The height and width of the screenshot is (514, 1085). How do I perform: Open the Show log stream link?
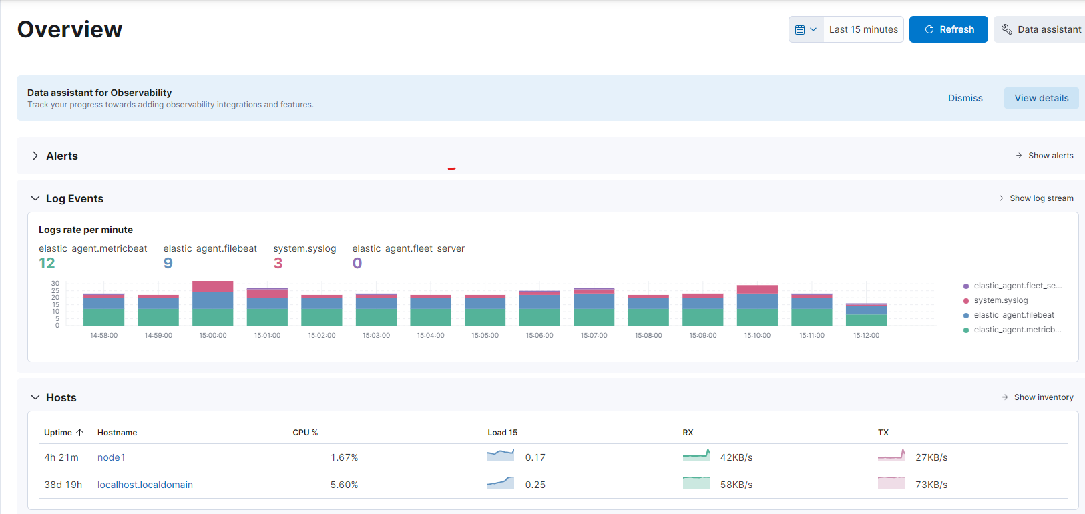click(1041, 198)
